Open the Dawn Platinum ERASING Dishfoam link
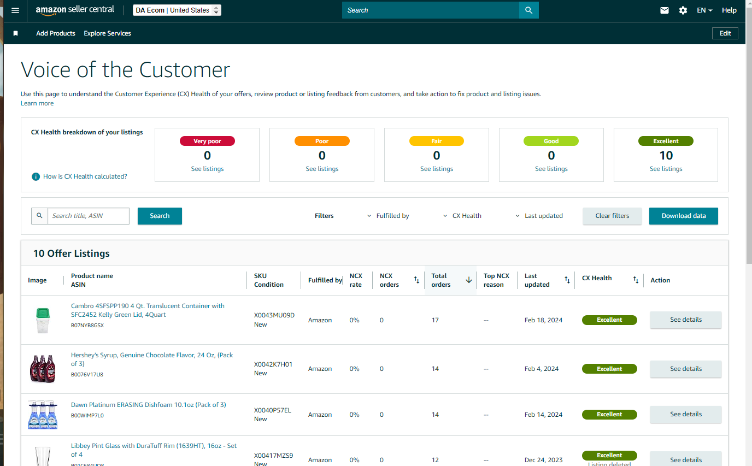Screen dimensions: 752x466 click(149, 405)
